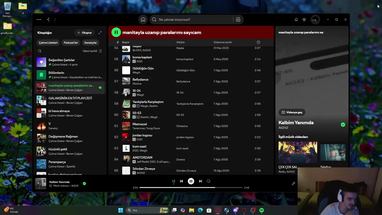Toggle the repeat button
382x215 pixels.
pos(209,181)
